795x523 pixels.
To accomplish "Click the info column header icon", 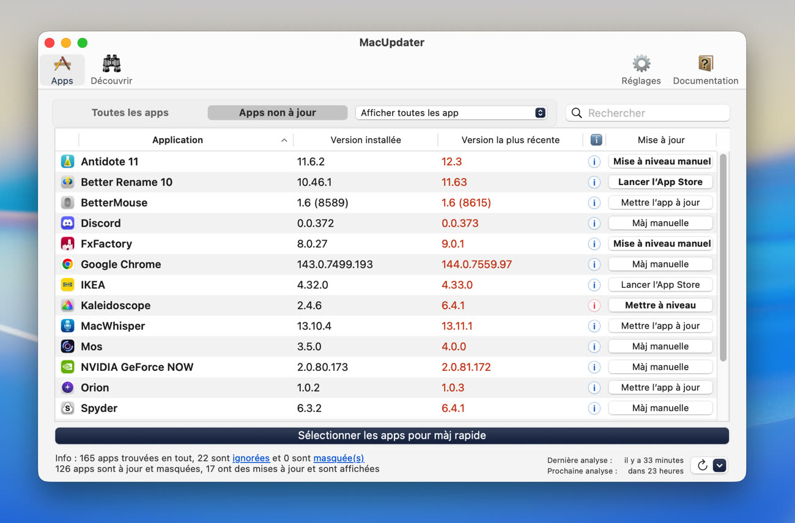I will [596, 140].
